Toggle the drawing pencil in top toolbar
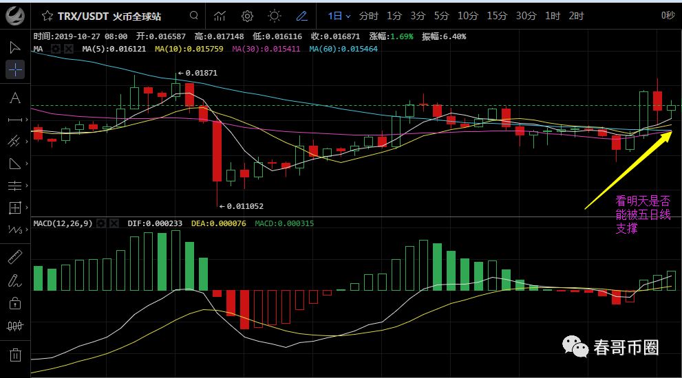The height and width of the screenshot is (378, 682). 302,16
